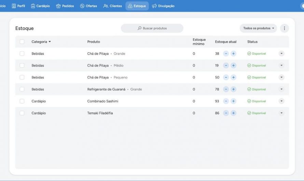This screenshot has height=181, width=304.
Task: Check the Combinado Sashimi row checkbox
Action: [x=22, y=101]
